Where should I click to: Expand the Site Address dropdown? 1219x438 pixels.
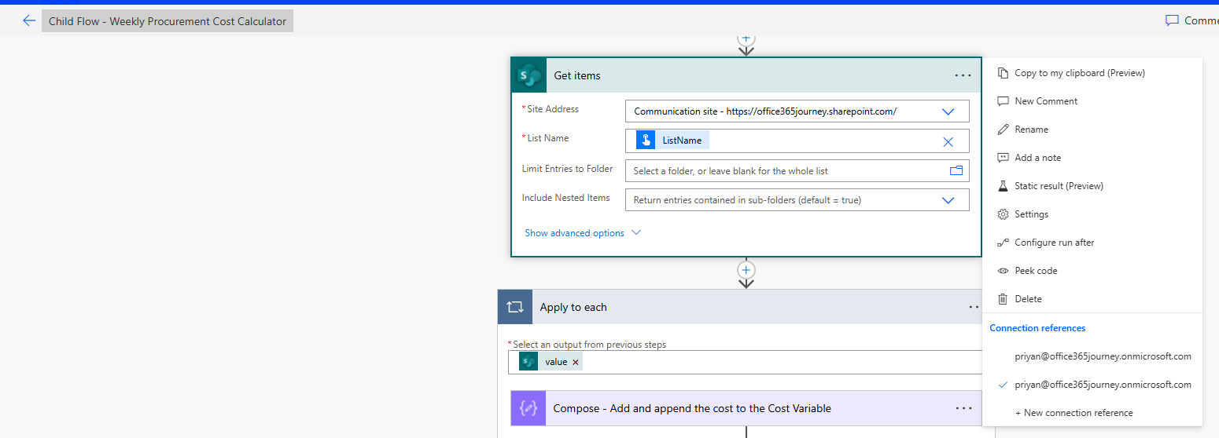point(948,111)
